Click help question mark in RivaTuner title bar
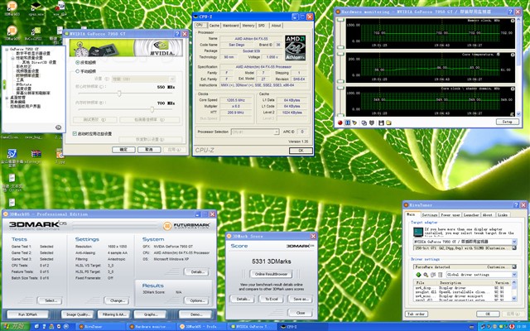The width and height of the screenshot is (530, 331). pyautogui.click(x=516, y=205)
